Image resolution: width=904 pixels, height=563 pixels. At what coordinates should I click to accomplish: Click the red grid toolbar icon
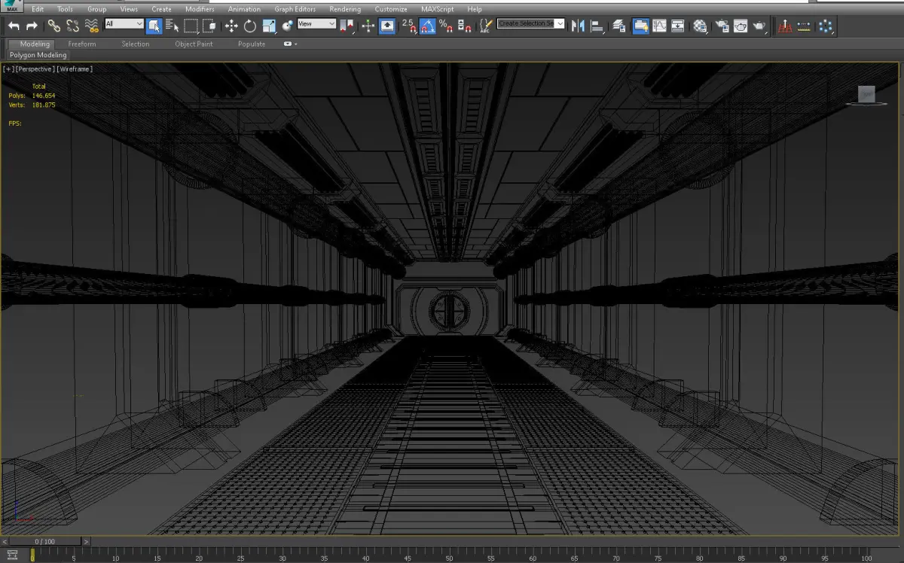(x=784, y=26)
